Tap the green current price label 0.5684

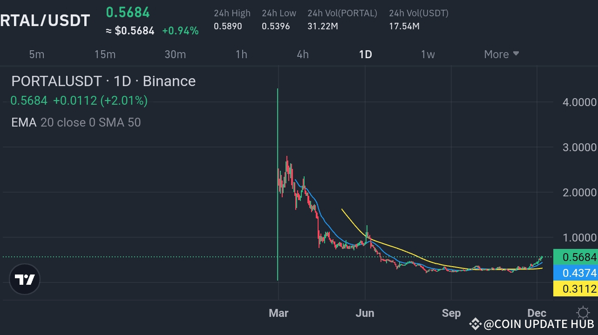pyautogui.click(x=576, y=257)
